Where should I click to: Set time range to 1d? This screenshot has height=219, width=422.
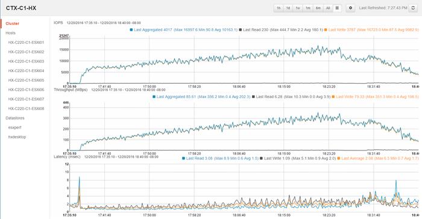tap(288, 8)
